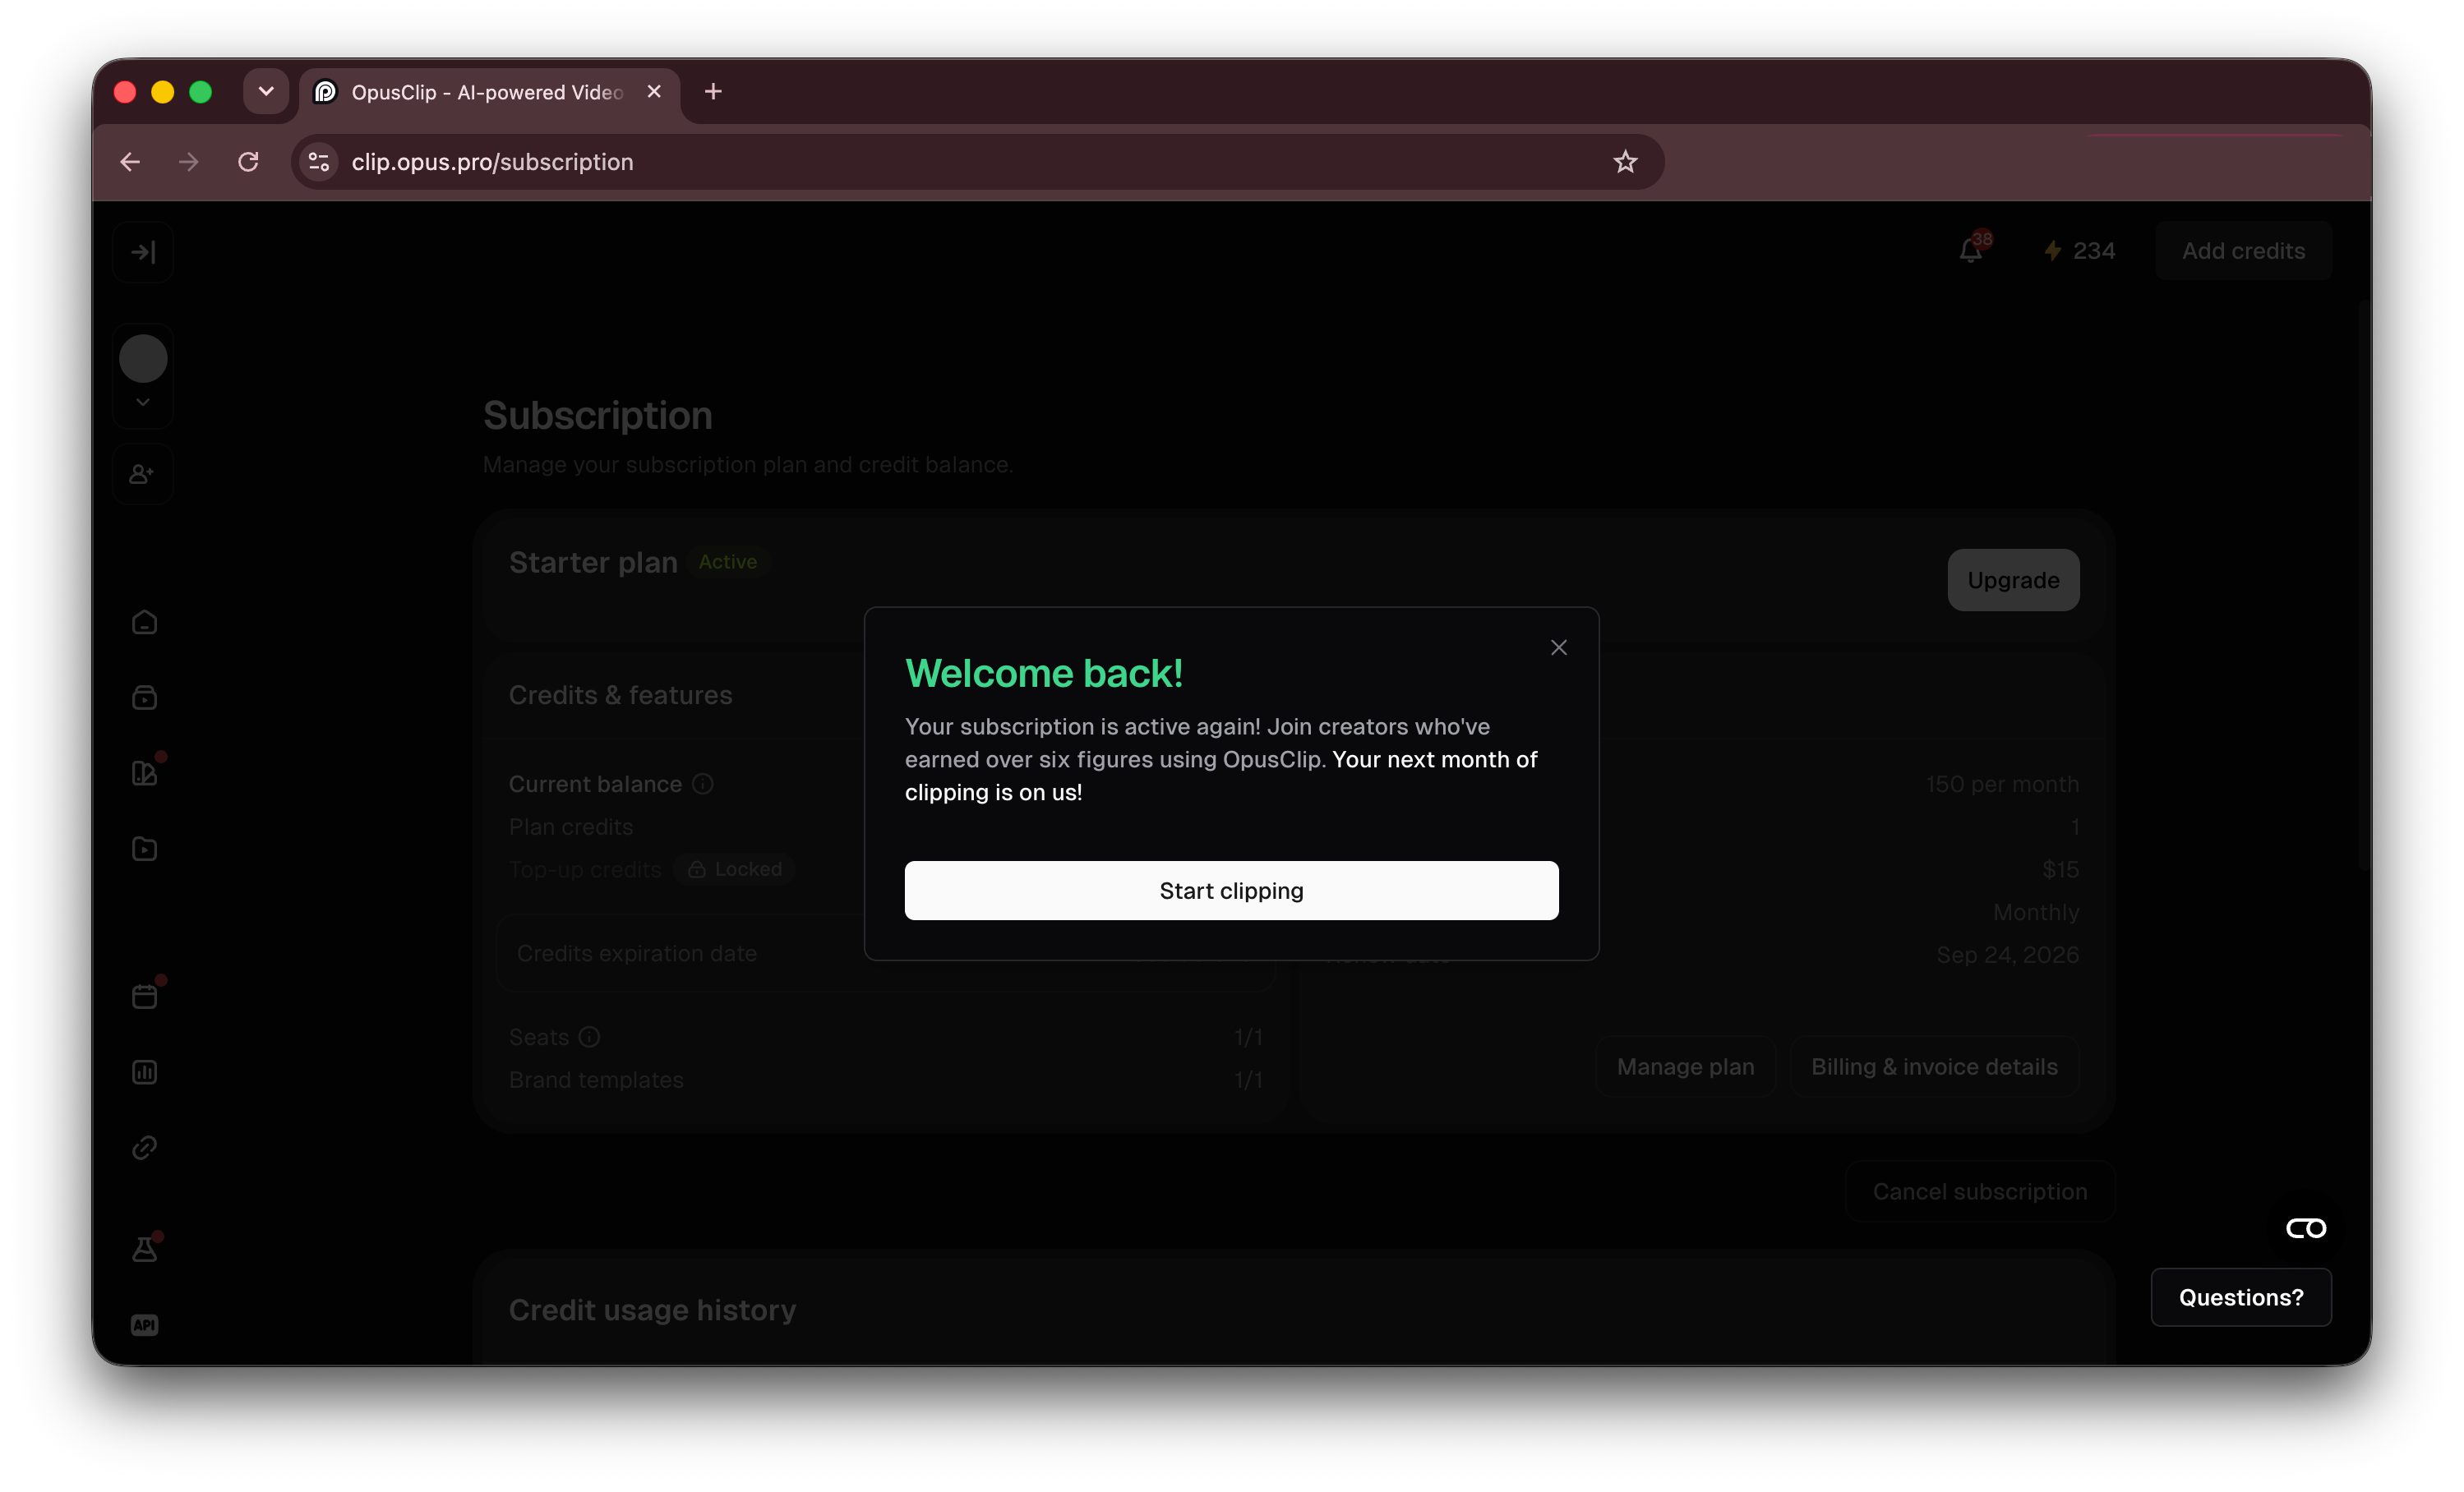Open the analytics chart icon in the sidebar
Screen dimensions: 2464x1492
144,1072
